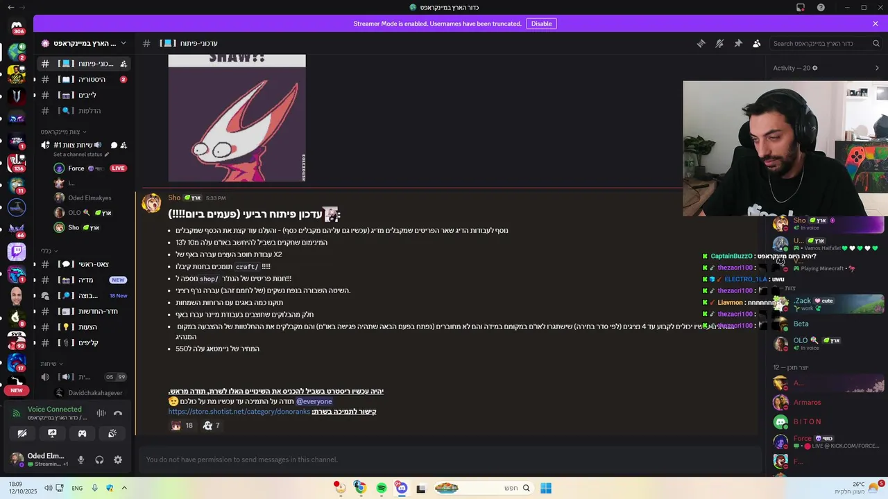Select BITON in member list
Viewport: 888px width, 499px height.
click(x=827, y=421)
